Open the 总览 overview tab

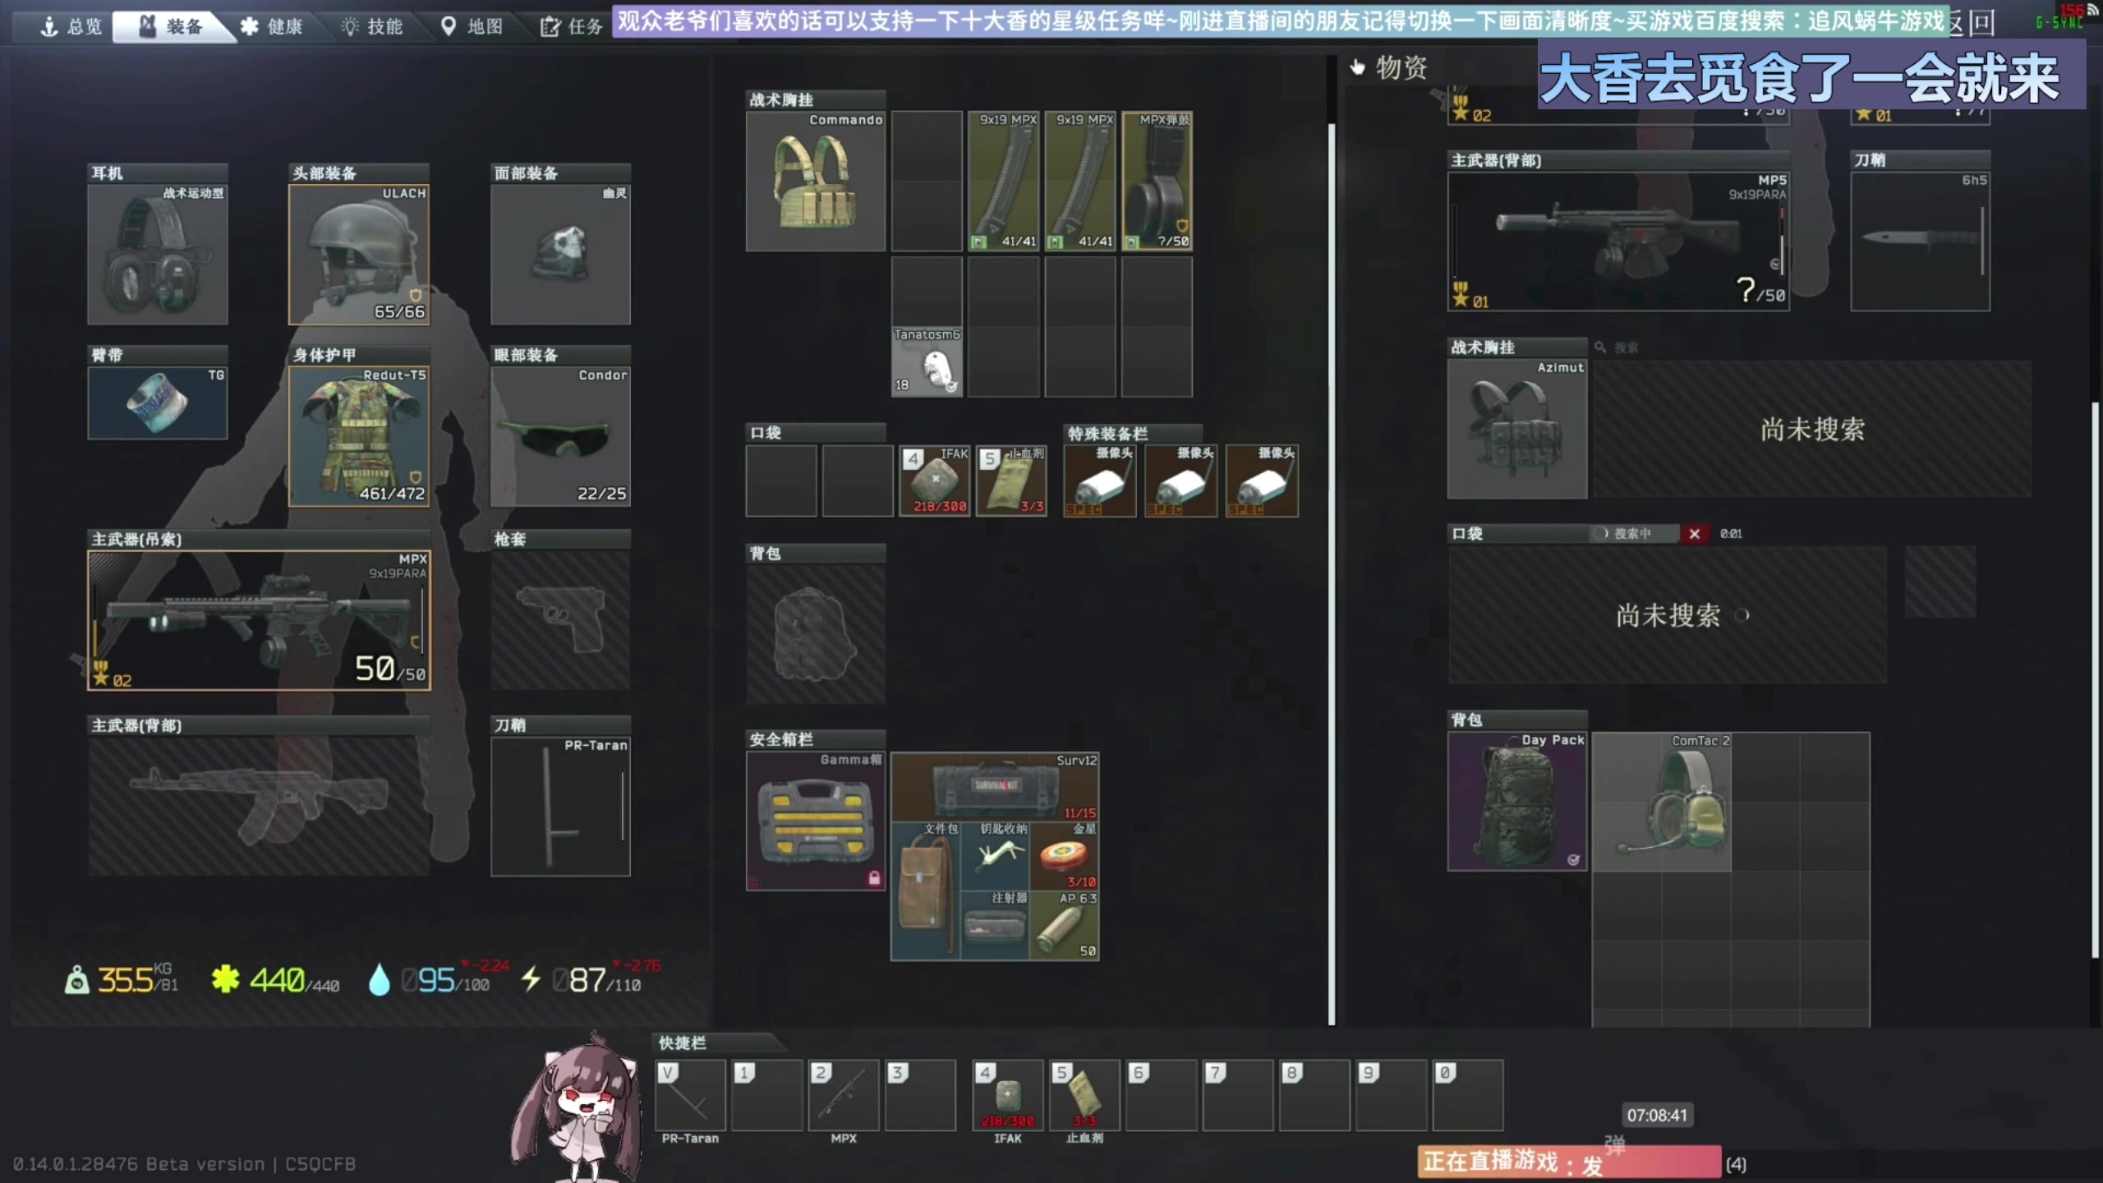[x=72, y=26]
